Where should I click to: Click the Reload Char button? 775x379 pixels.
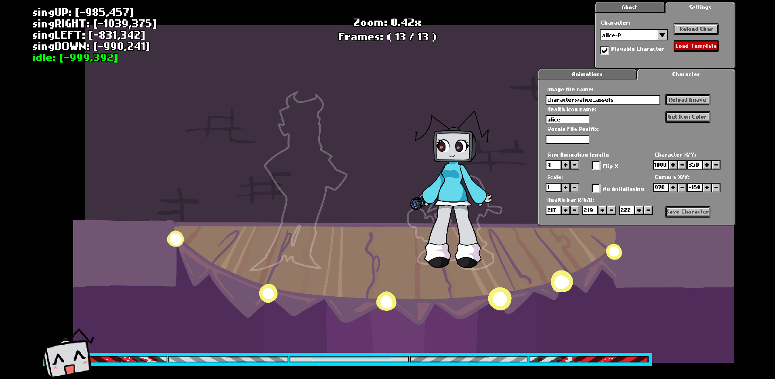tap(695, 29)
